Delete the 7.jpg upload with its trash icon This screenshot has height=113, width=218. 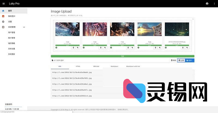[x=128, y=48]
